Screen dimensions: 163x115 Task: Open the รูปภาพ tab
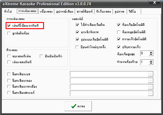tap(119, 11)
